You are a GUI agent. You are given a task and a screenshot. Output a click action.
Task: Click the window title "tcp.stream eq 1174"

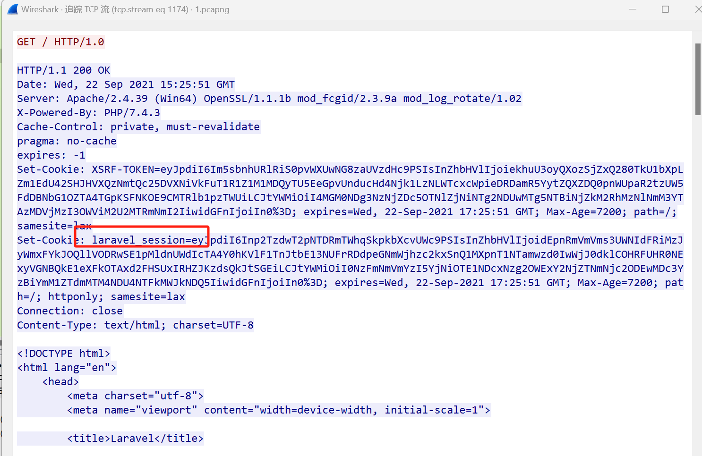tap(150, 9)
